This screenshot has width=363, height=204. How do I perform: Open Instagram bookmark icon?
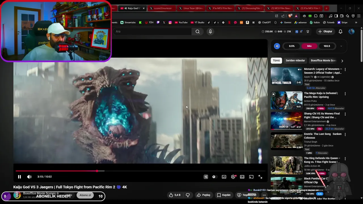coord(170,22)
